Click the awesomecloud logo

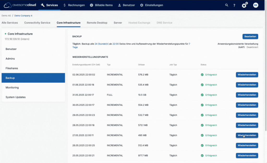pos(20,5)
